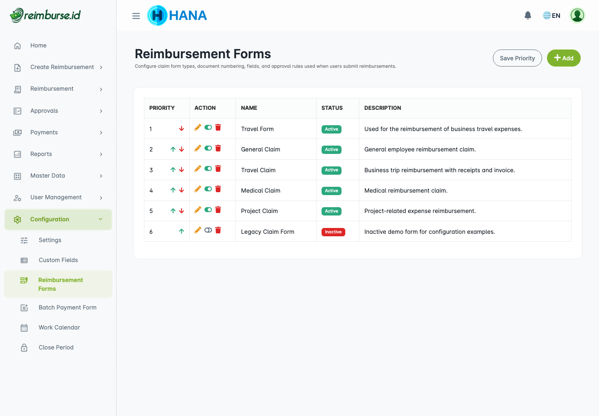
Task: Delete the General Claim form
Action: coord(218,148)
